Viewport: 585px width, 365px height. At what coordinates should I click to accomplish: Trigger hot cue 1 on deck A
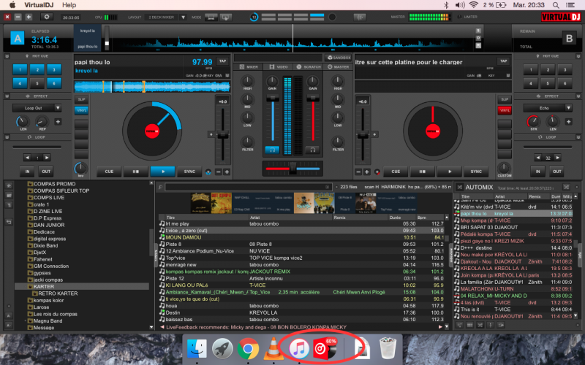tap(20, 69)
